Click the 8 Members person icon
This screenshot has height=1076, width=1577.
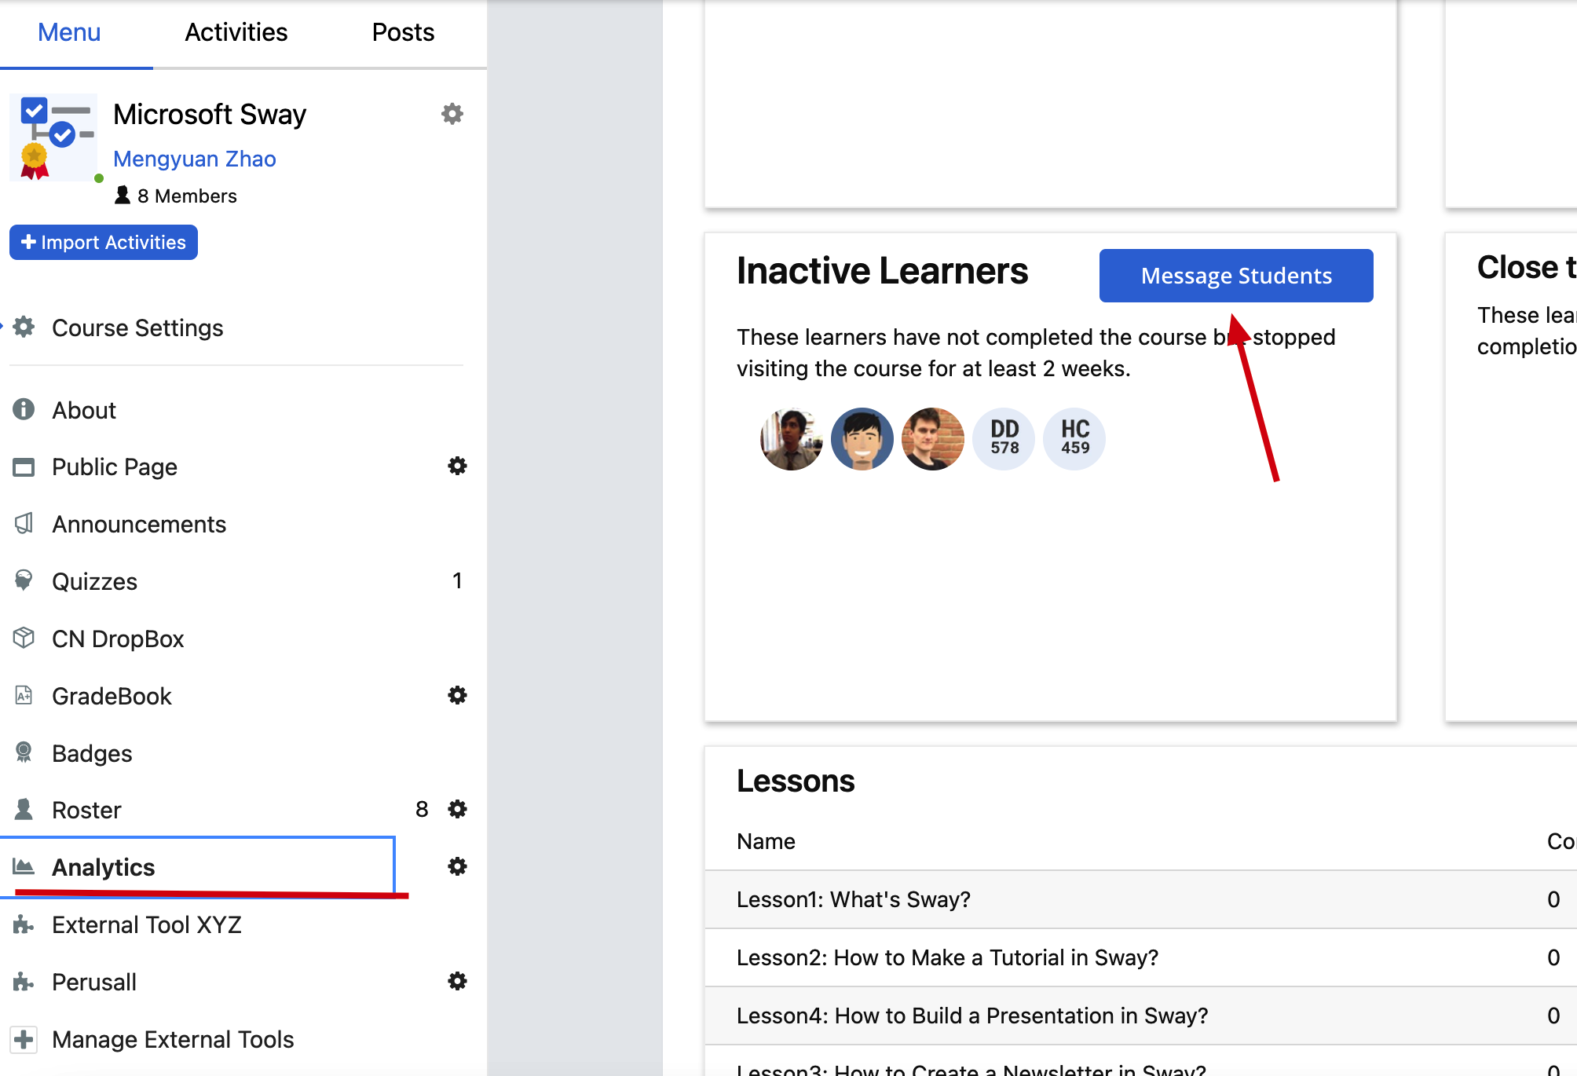pyautogui.click(x=123, y=195)
